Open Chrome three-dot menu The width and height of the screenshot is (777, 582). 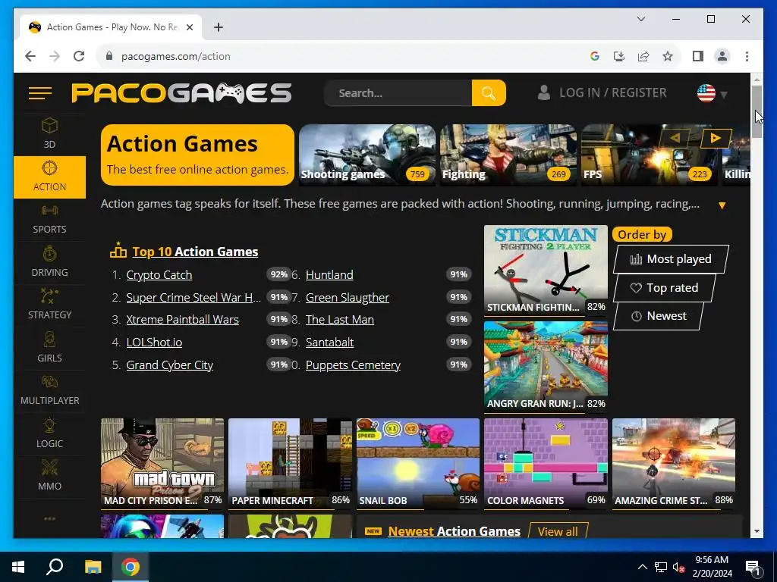[x=747, y=56]
